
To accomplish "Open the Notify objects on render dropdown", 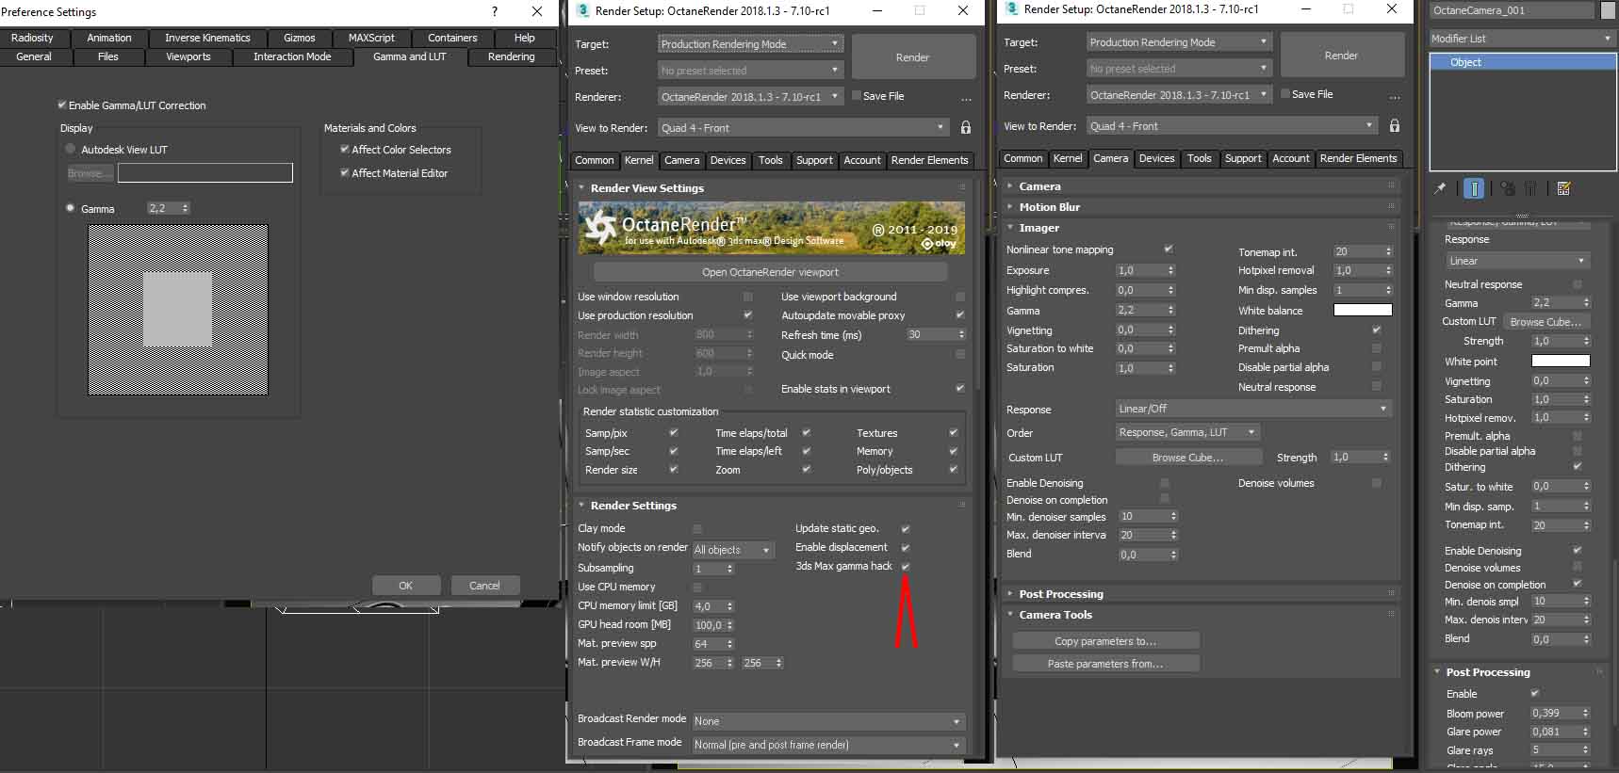I will 733,550.
